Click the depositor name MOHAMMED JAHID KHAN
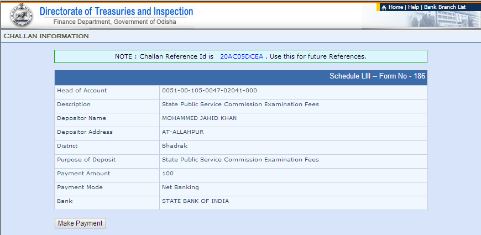 200,118
